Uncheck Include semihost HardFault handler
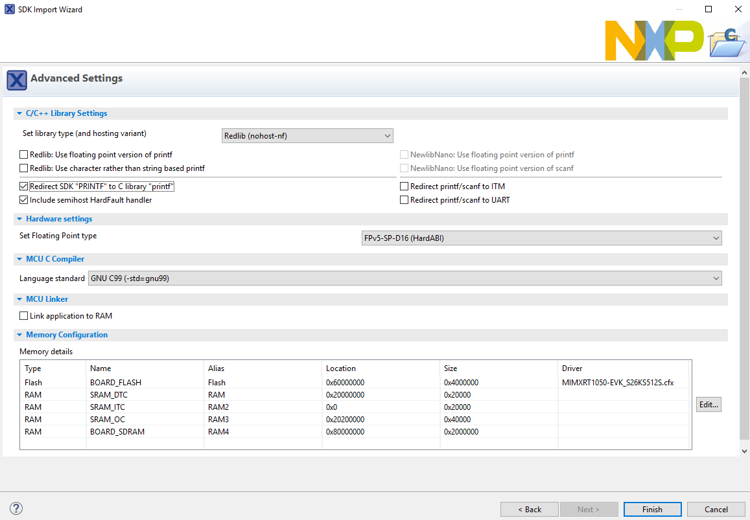750x520 pixels. point(24,200)
